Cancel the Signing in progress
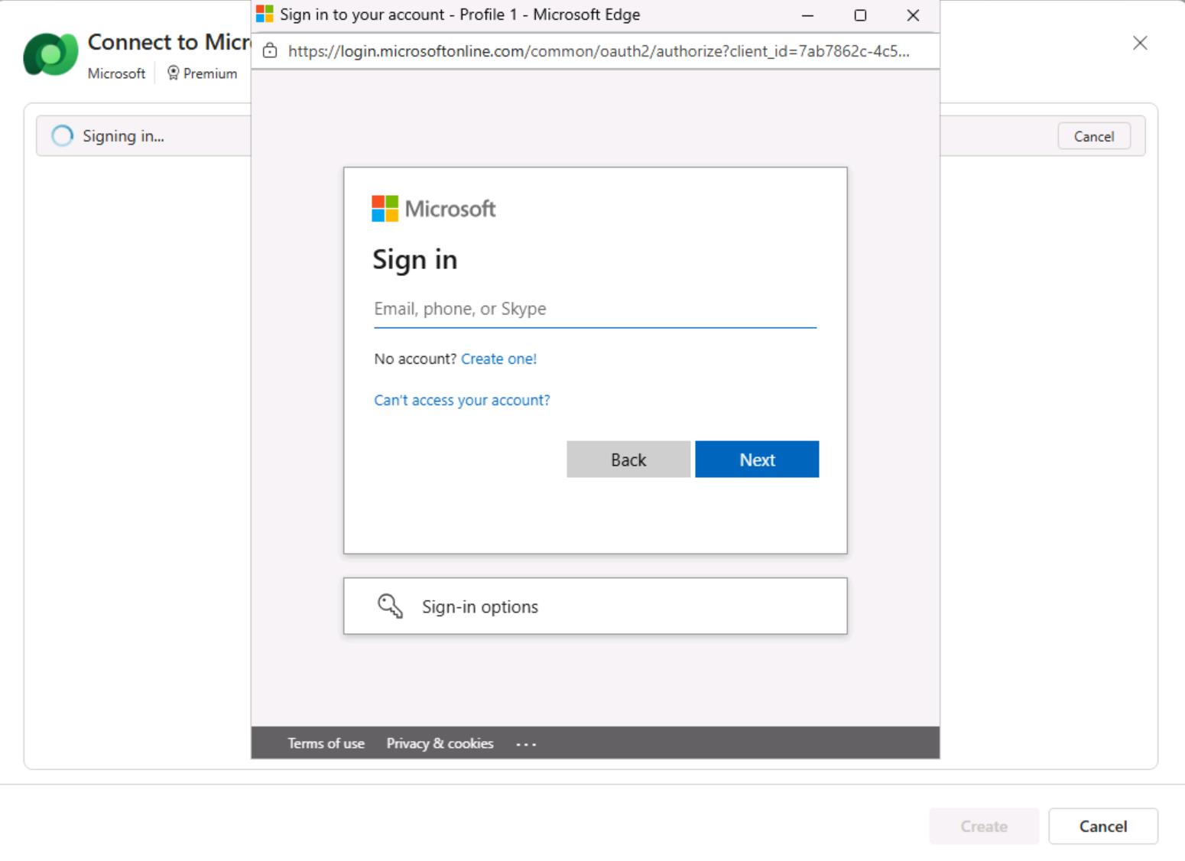Viewport: 1185px width, 861px height. [x=1093, y=136]
